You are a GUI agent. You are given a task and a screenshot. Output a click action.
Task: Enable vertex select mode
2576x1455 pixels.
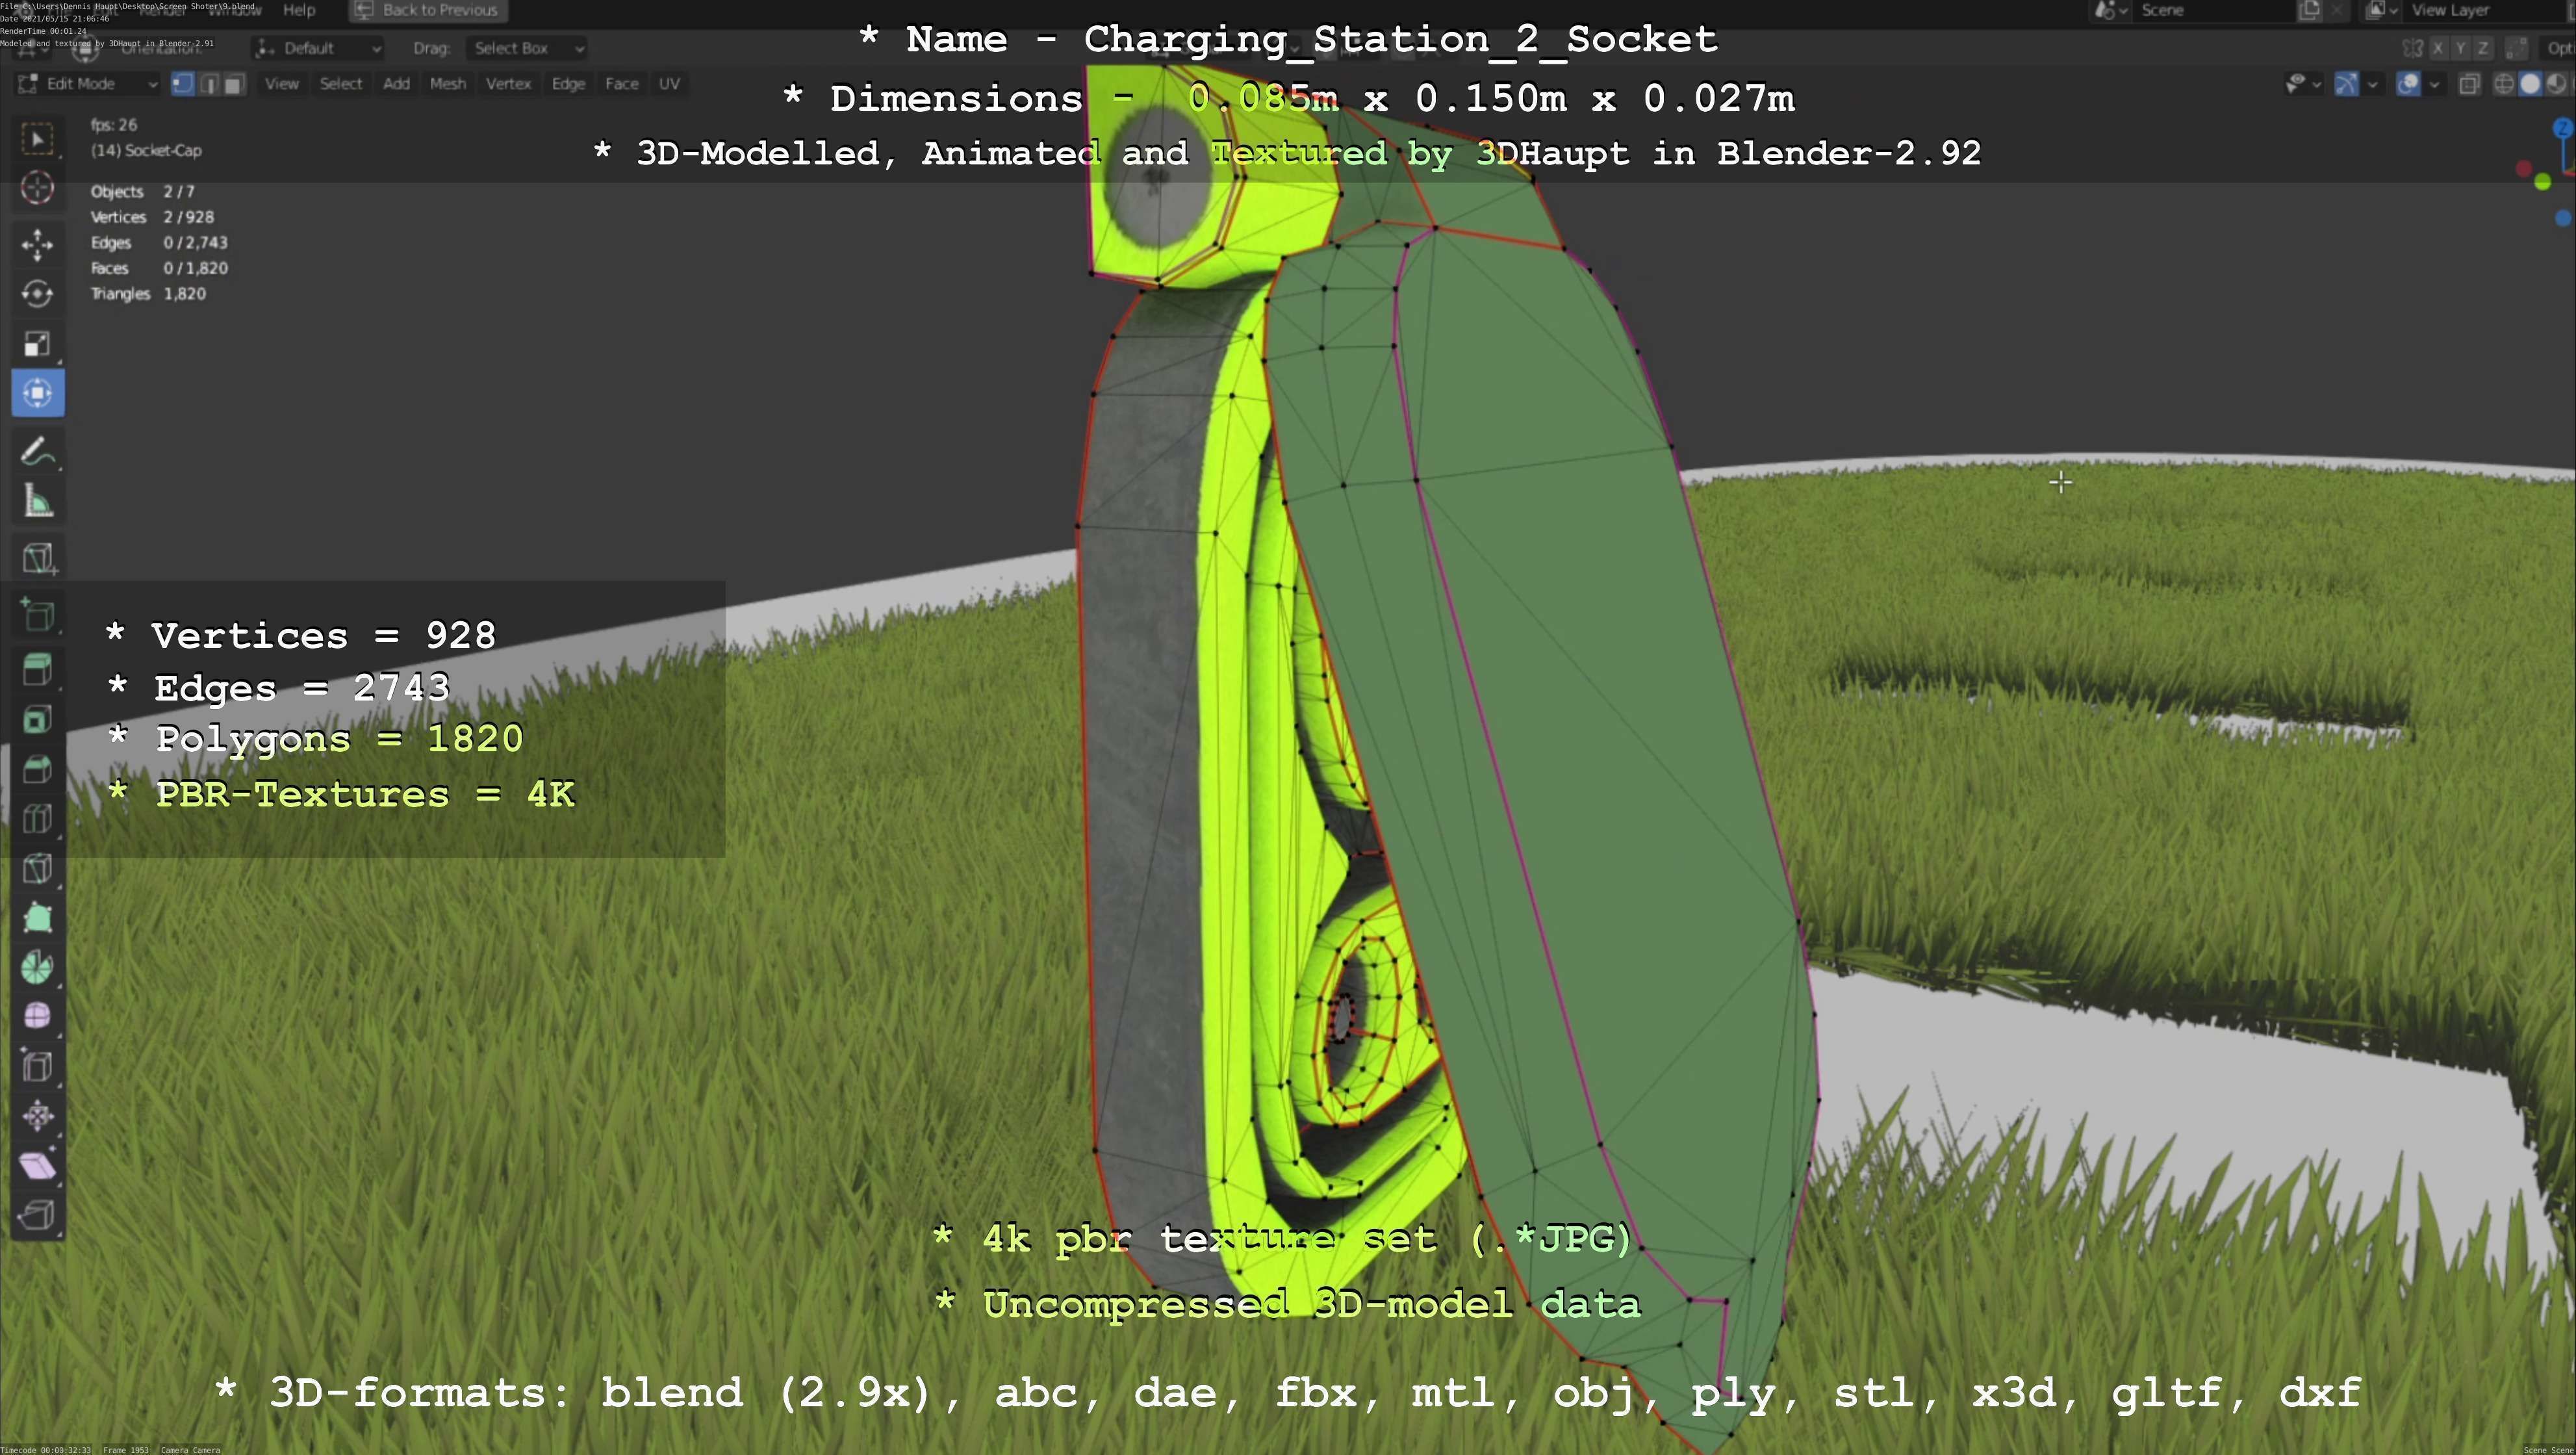(x=182, y=84)
